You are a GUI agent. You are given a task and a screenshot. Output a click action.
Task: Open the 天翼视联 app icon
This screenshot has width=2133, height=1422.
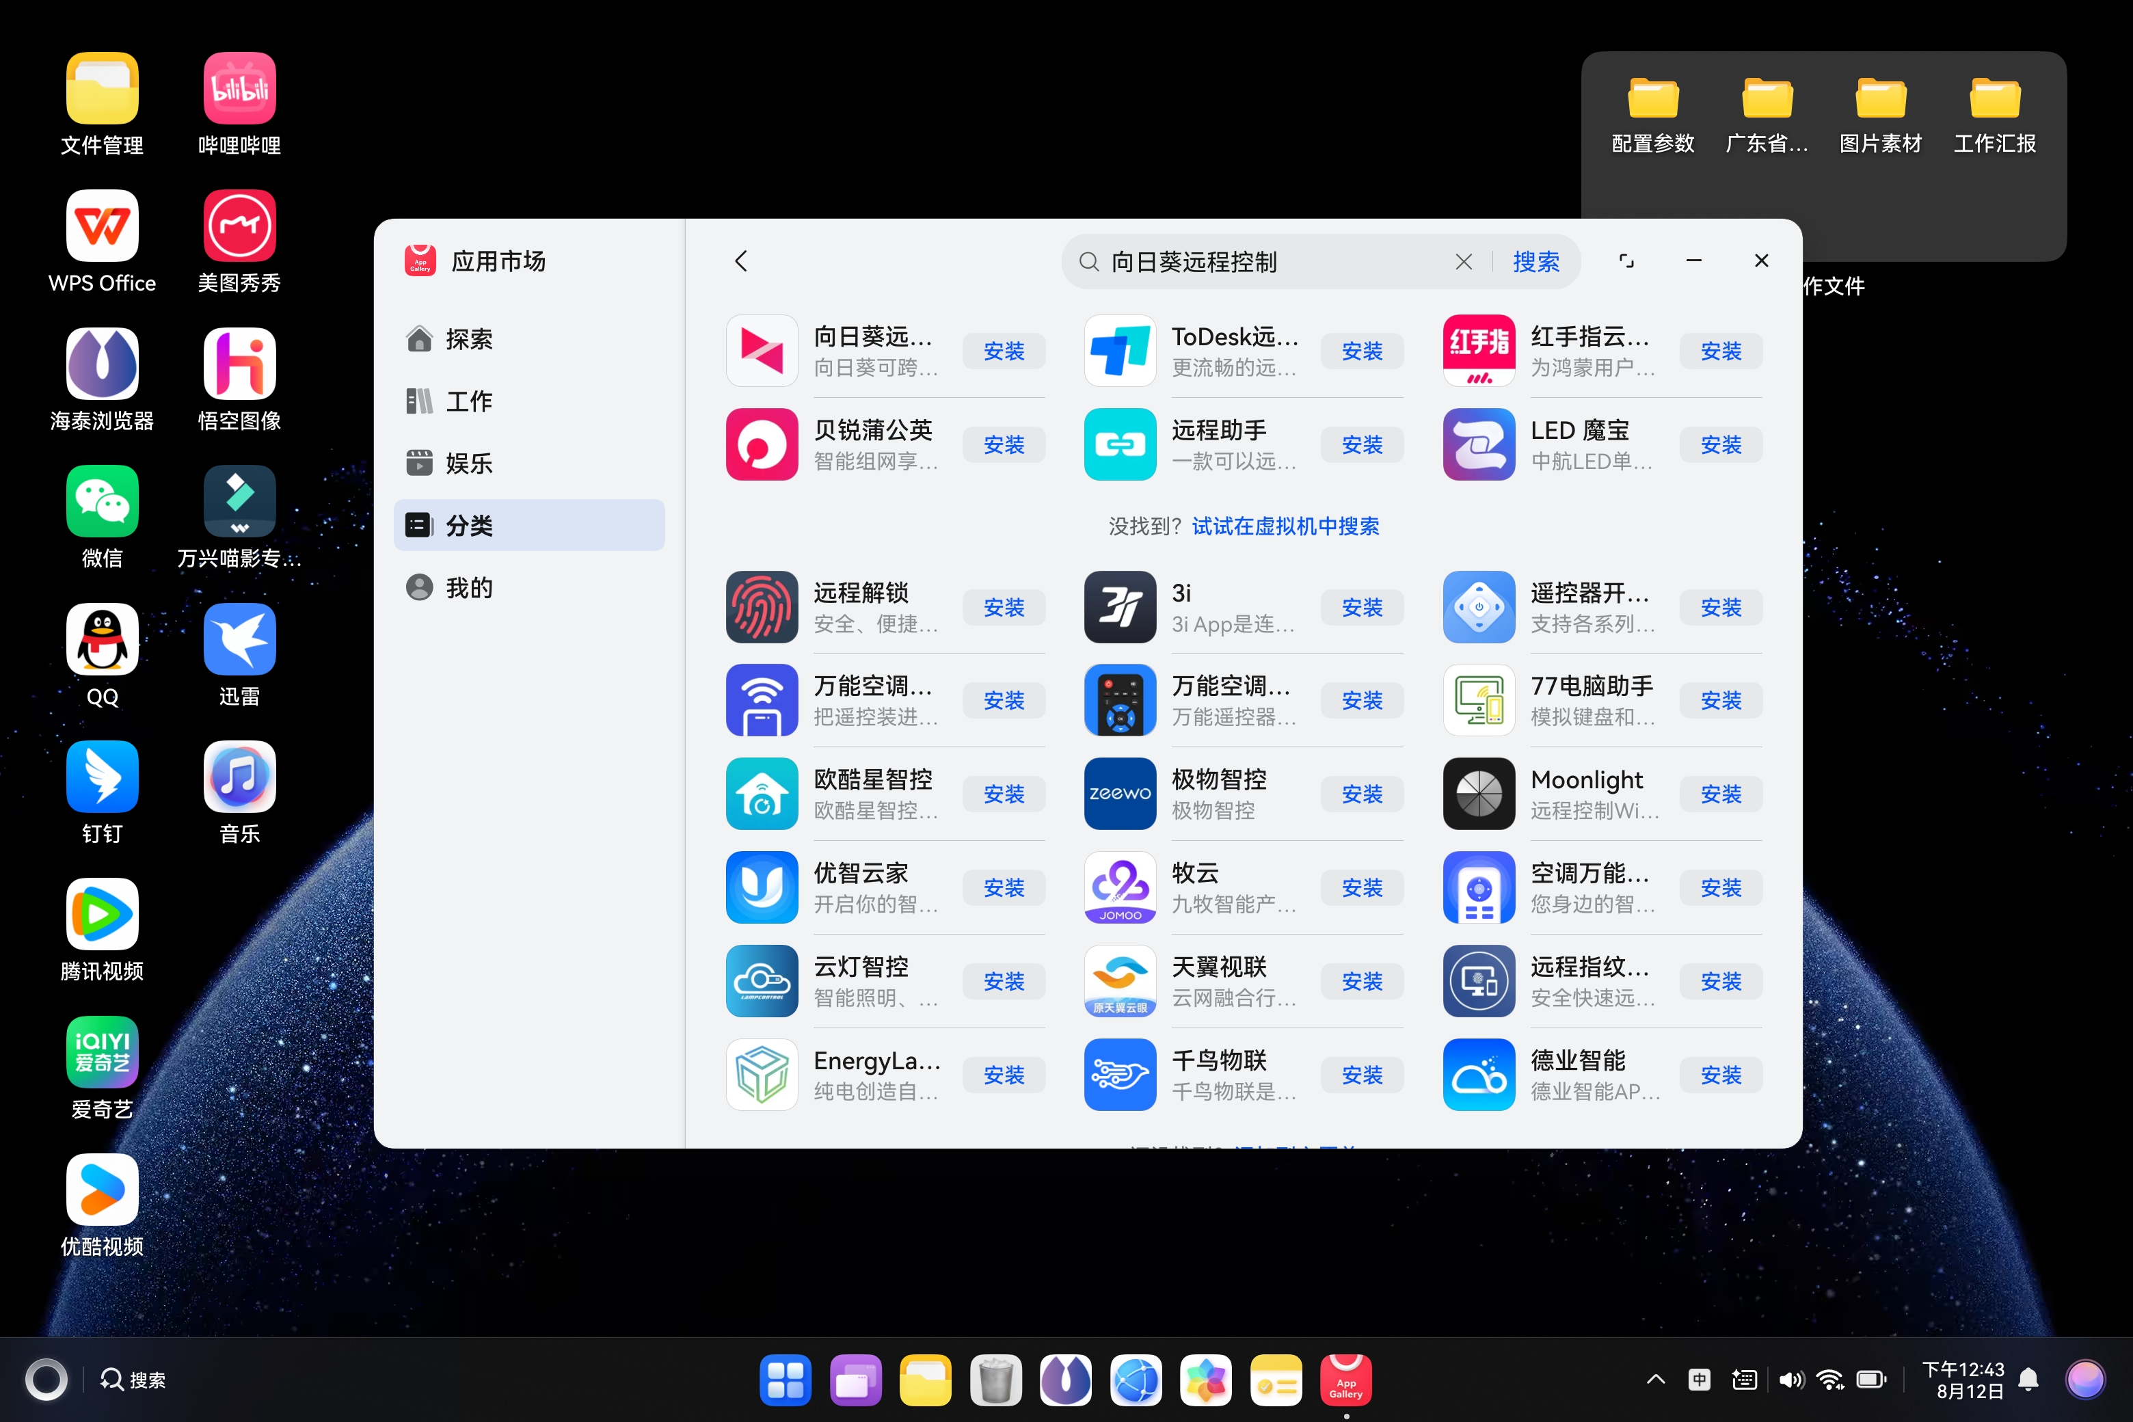[x=1120, y=981]
